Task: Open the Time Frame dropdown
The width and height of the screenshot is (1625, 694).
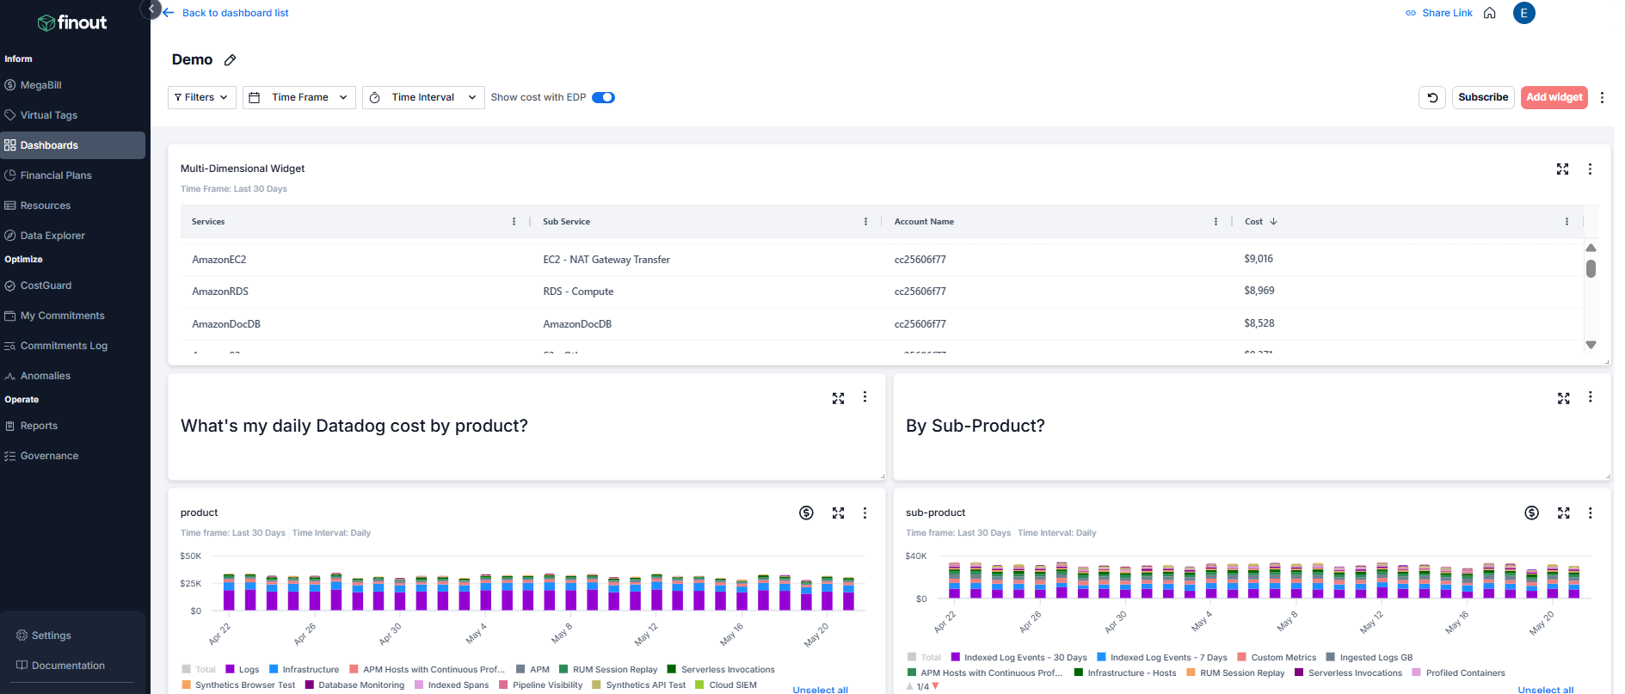Action: point(299,97)
